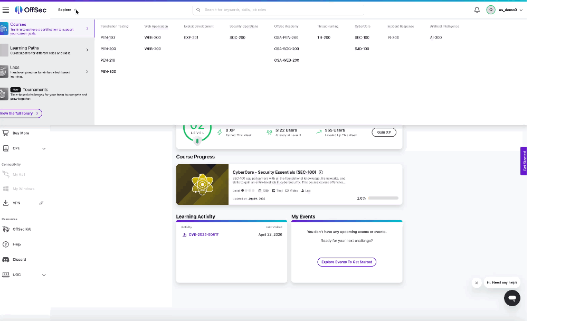Open the notifications bell

tap(477, 10)
